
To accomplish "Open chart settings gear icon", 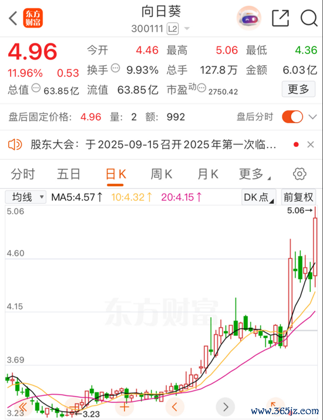I will [300, 174].
